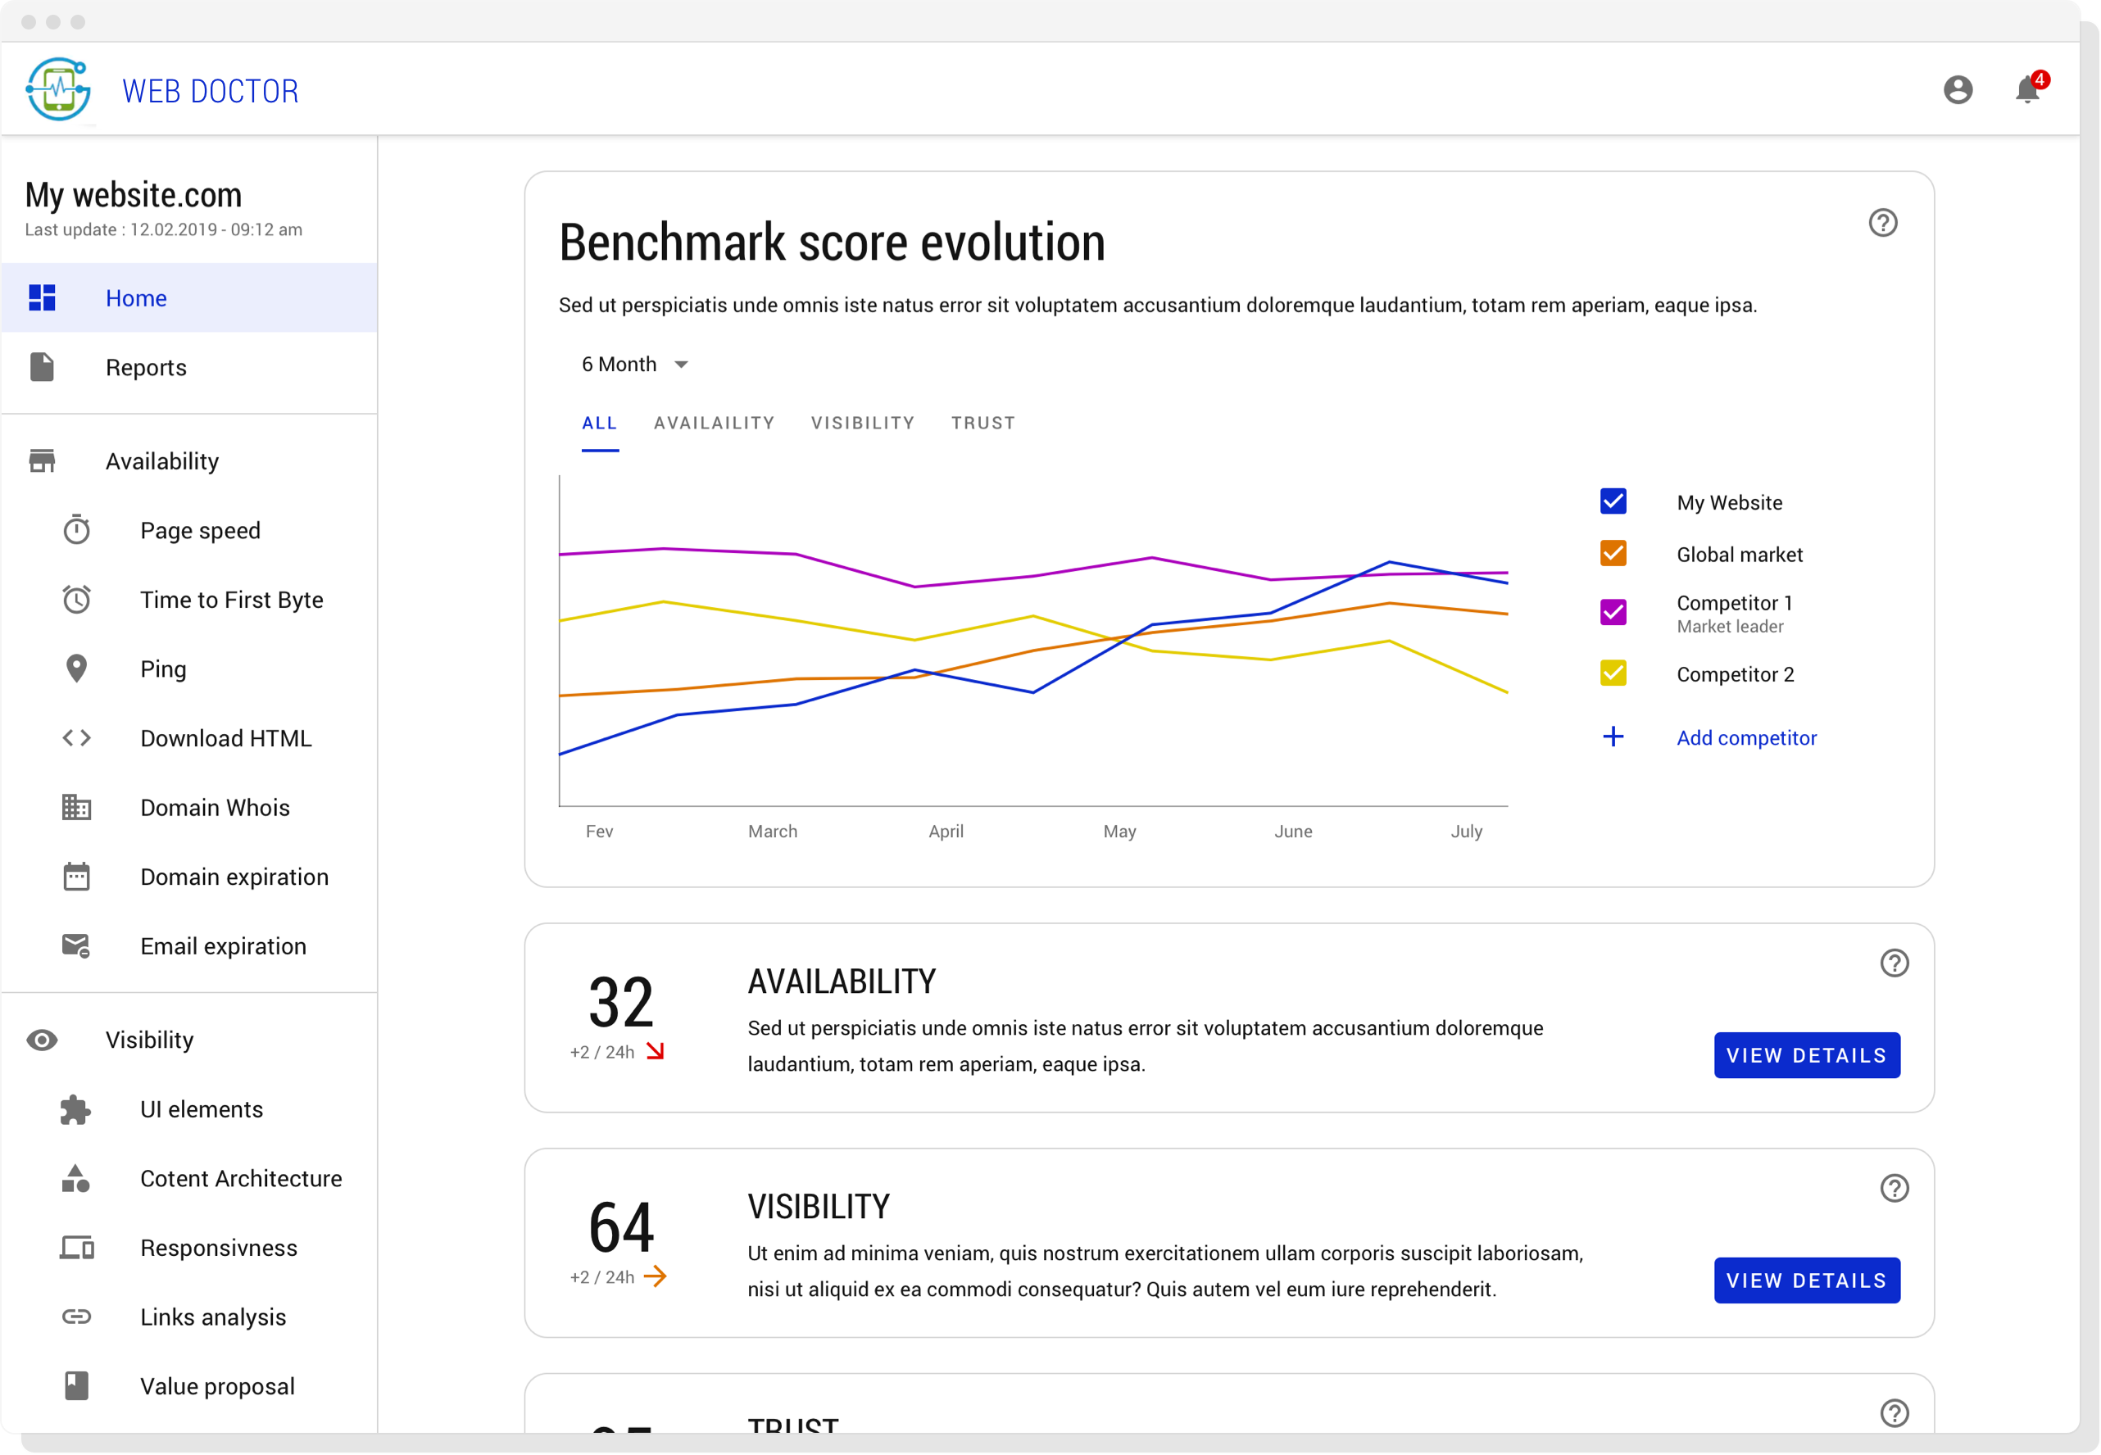Click the Add competitor link
The image size is (2101, 1455).
coord(1746,737)
